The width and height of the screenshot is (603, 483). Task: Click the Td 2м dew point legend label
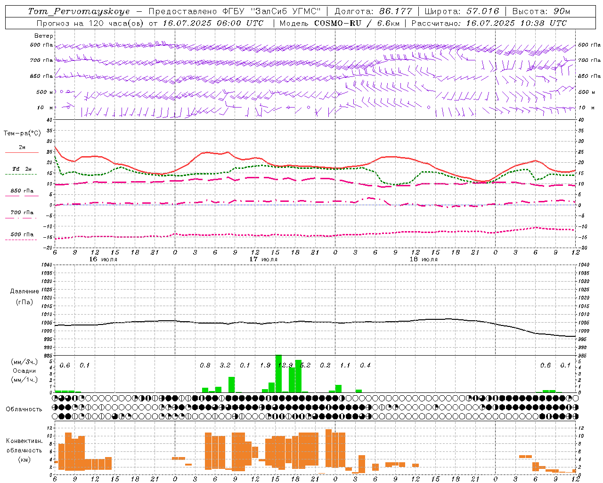click(22, 169)
